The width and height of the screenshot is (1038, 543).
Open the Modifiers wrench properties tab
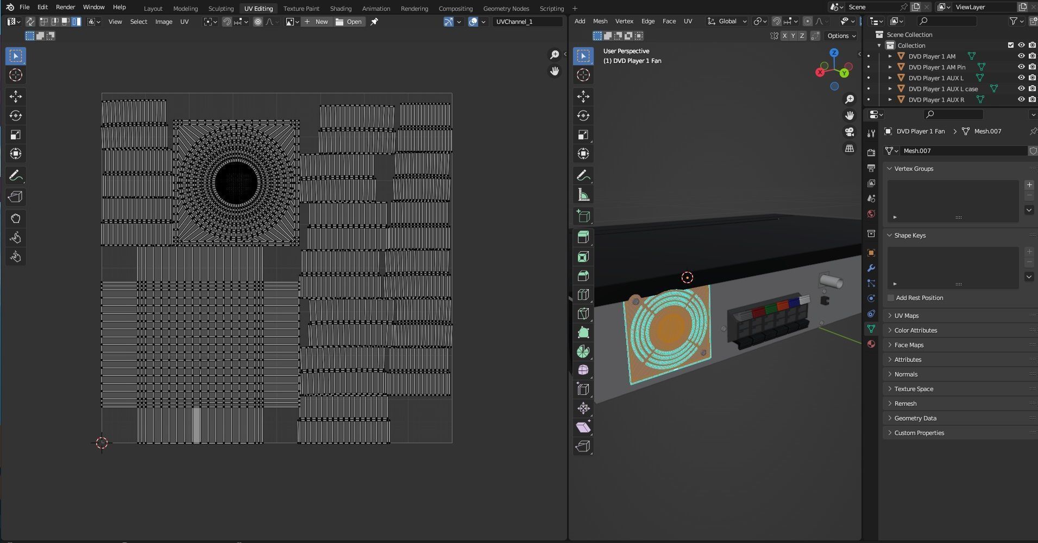pyautogui.click(x=871, y=268)
